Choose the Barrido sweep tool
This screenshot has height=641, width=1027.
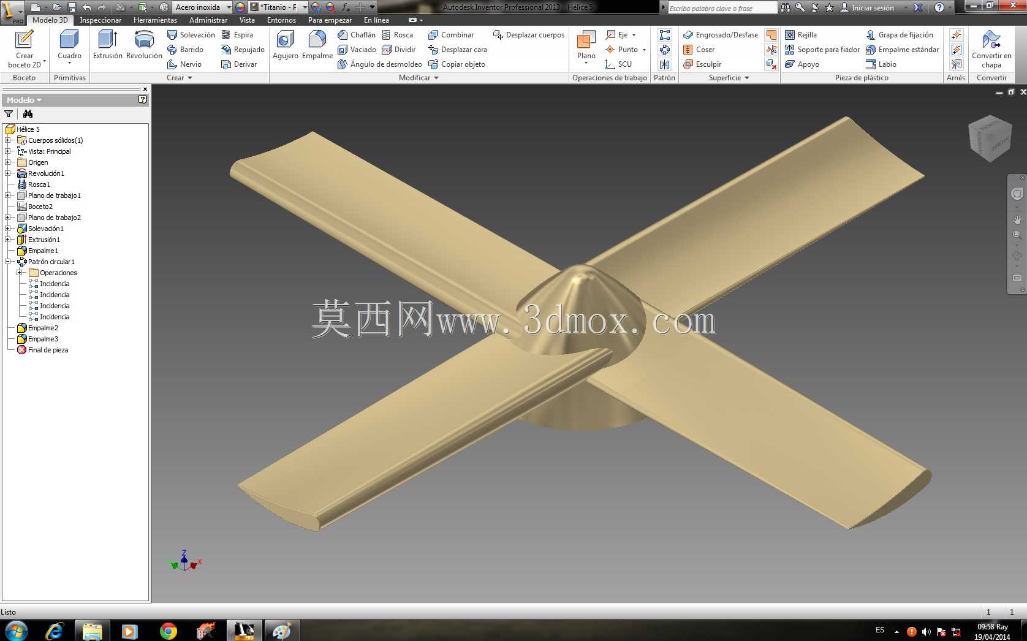click(185, 50)
